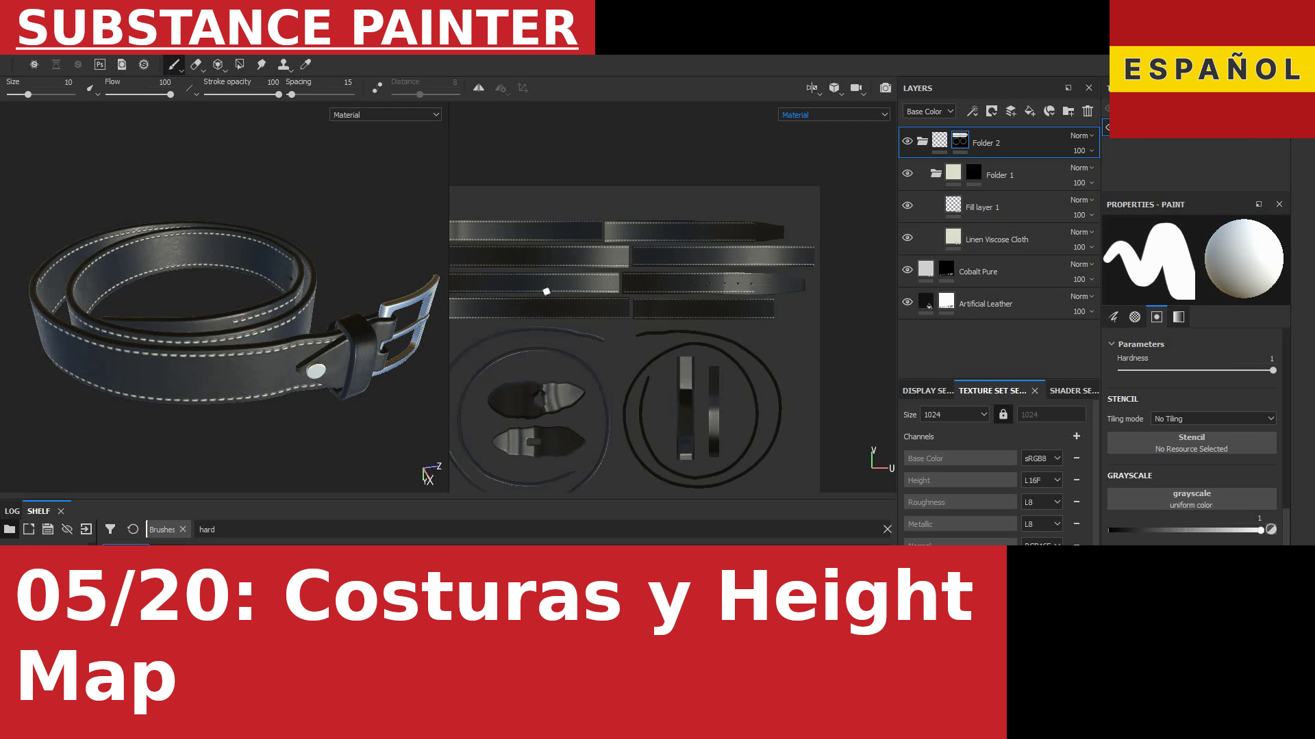Switch to the Shader Settings tab
Screen dimensions: 1315x739
pos(1074,391)
